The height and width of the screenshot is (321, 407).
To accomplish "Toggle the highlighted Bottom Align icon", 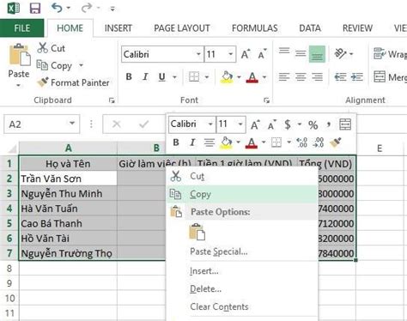I will 317,54.
